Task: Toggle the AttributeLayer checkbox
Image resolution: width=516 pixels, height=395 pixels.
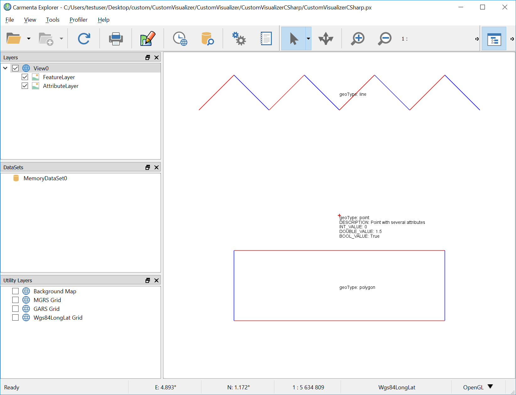Action: [x=25, y=86]
